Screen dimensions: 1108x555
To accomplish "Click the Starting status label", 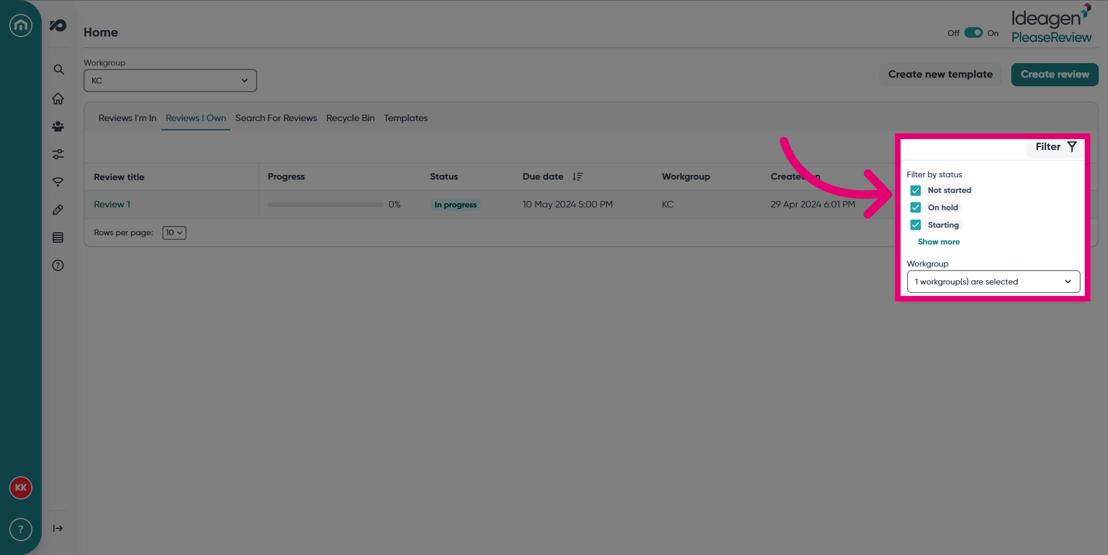I will [943, 225].
